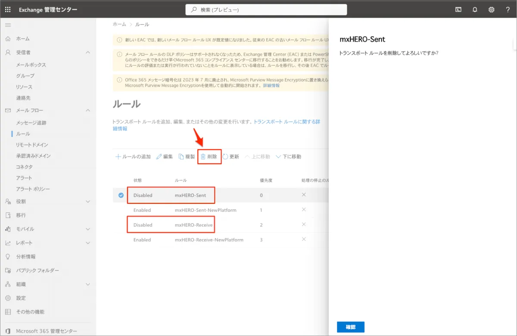Select コネクタ in the sidebar
The image size is (517, 336).
coord(24,167)
